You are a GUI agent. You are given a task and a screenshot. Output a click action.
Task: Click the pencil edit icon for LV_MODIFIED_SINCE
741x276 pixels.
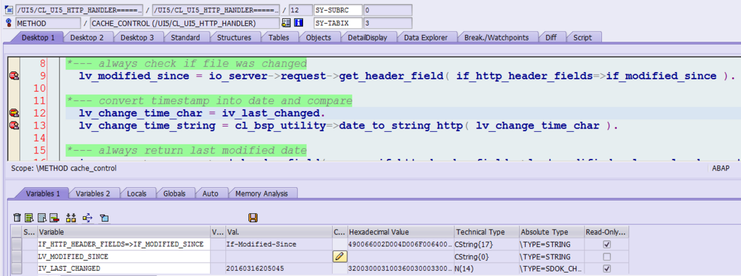click(x=339, y=256)
